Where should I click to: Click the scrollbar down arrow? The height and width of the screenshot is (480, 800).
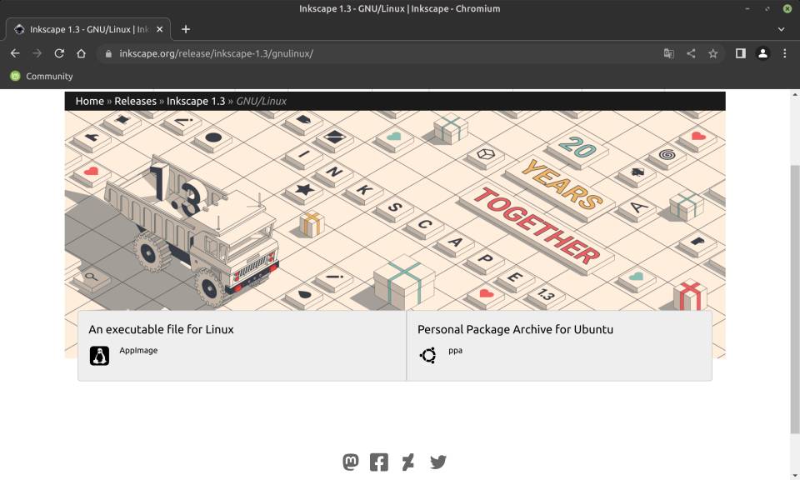click(x=795, y=475)
